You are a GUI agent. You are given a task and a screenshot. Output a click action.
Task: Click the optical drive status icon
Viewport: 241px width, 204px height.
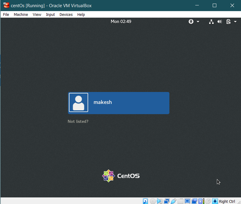[x=153, y=201]
